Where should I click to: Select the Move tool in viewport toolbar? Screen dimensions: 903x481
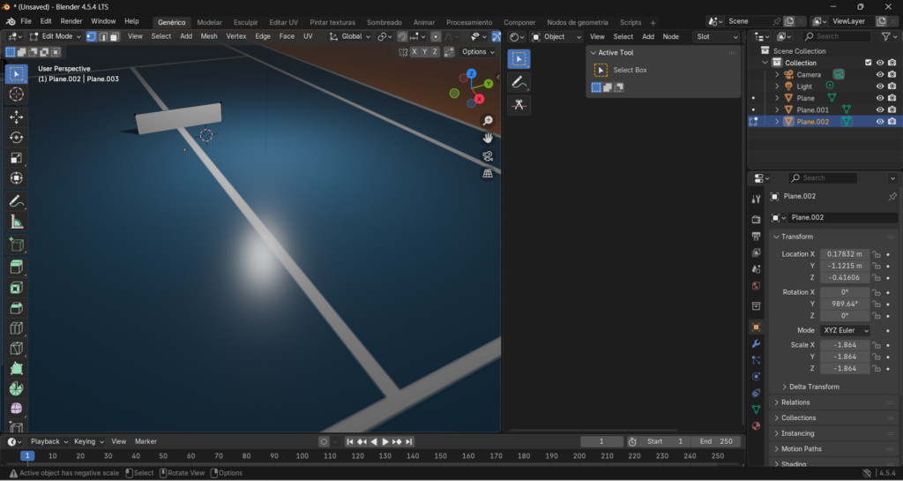tap(16, 116)
